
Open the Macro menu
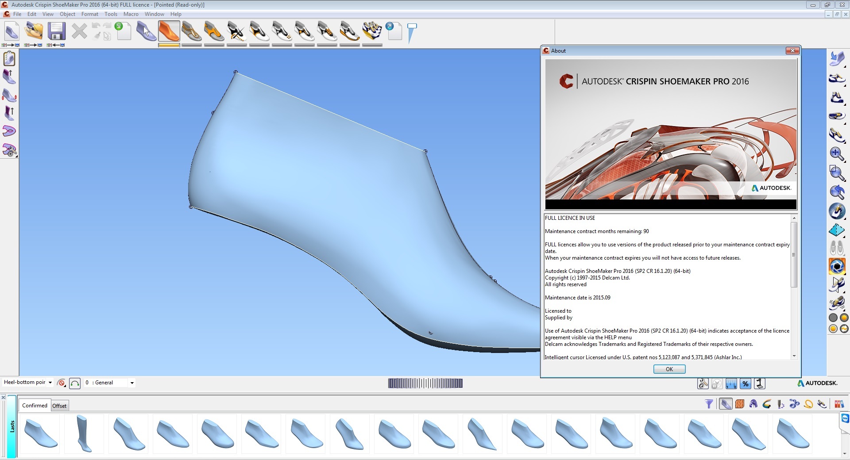tap(131, 14)
